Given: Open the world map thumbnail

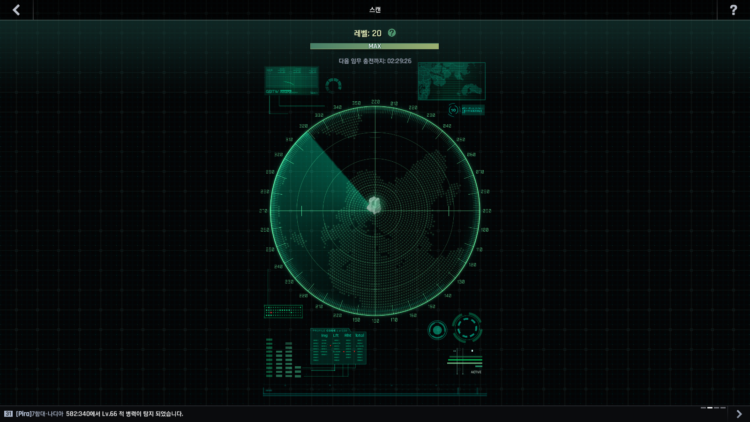Looking at the screenshot, I should coord(451,81).
